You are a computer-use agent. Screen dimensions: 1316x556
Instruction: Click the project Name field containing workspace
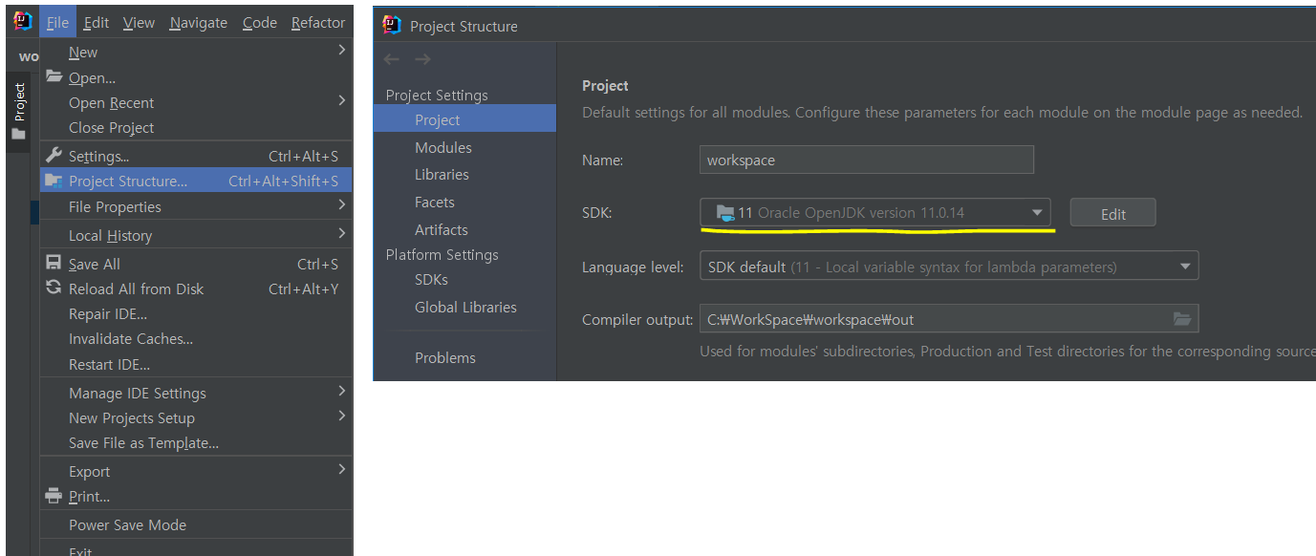click(x=867, y=160)
